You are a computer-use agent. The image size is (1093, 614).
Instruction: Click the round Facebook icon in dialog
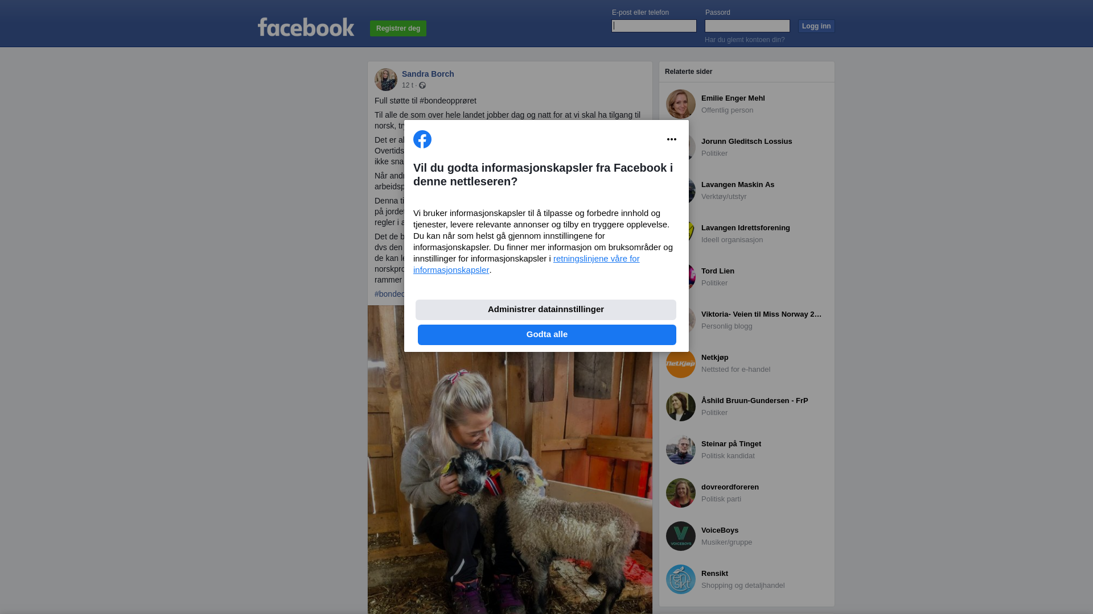click(422, 139)
